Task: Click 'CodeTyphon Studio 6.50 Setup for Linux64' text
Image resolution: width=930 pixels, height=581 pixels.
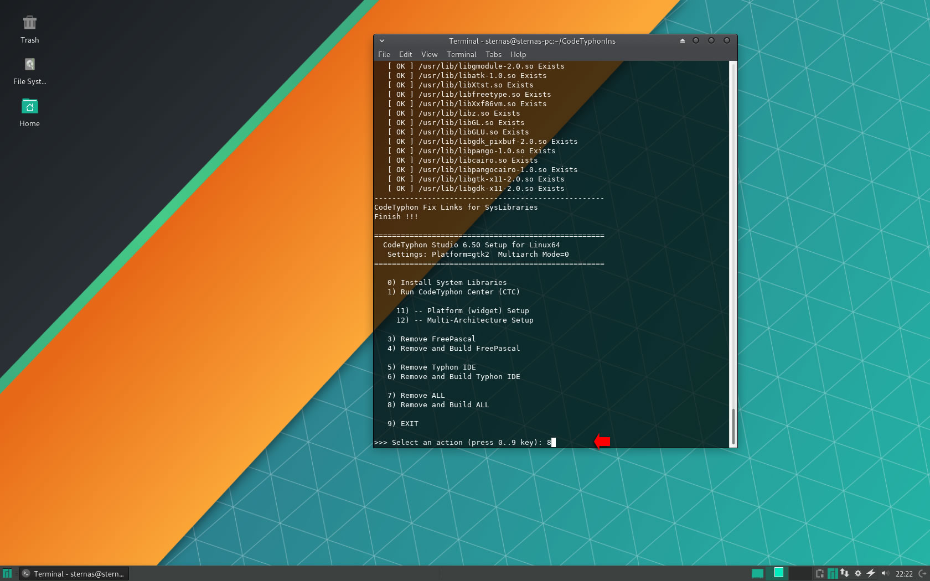Action: pyautogui.click(x=472, y=245)
